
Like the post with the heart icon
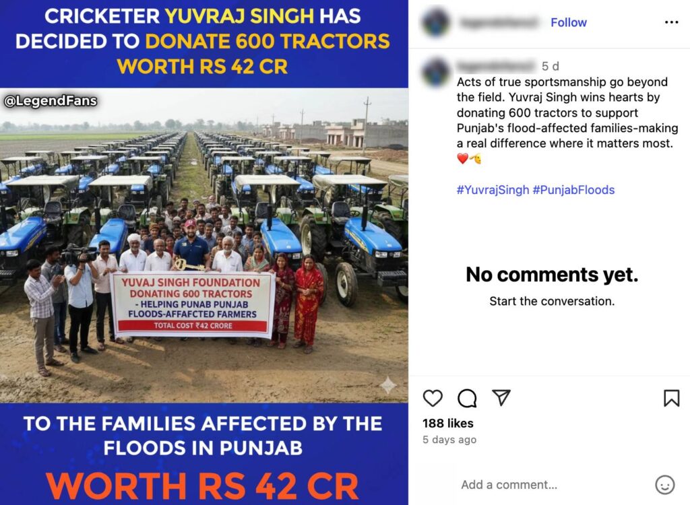pyautogui.click(x=433, y=398)
